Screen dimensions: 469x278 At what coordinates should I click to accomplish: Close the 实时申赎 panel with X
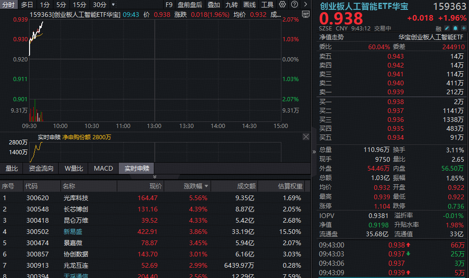click(x=306, y=136)
